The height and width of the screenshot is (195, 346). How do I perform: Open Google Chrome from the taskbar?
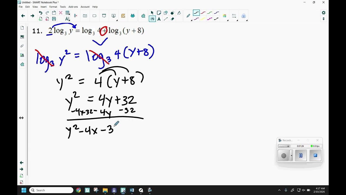pyautogui.click(x=78, y=190)
